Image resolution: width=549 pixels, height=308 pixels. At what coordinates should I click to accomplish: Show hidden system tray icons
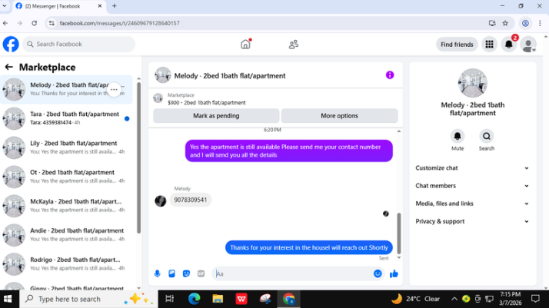[454, 299]
